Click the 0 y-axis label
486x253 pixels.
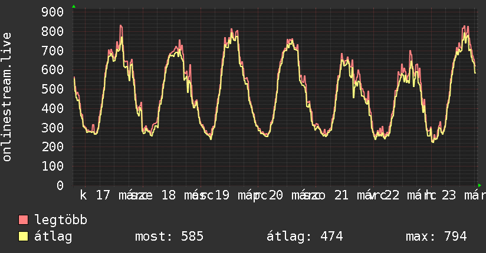tap(60, 185)
